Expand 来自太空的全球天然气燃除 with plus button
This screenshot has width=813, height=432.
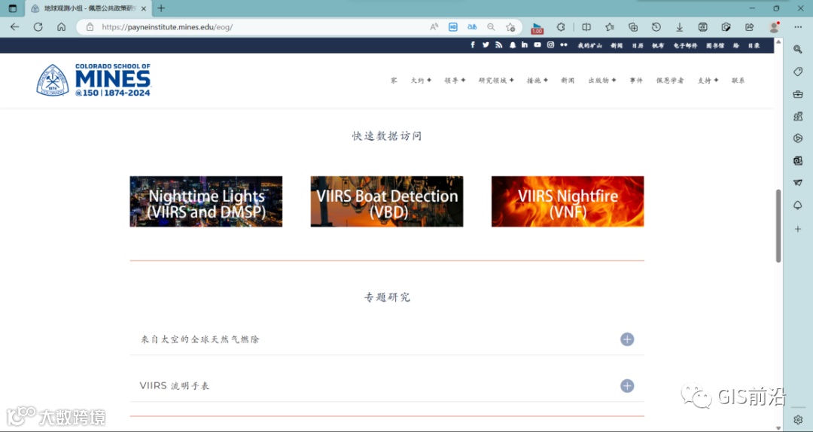(x=627, y=339)
